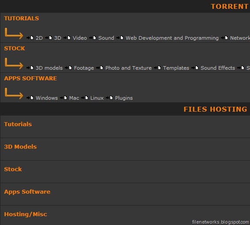This screenshot has width=250, height=225.
Task: Open the Footage stock subforum
Action: (x=84, y=68)
